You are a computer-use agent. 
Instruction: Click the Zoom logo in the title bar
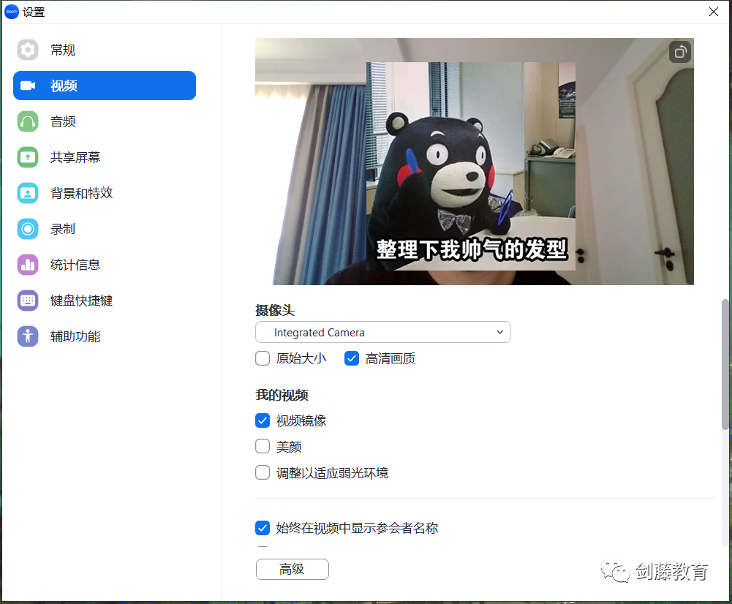[11, 12]
